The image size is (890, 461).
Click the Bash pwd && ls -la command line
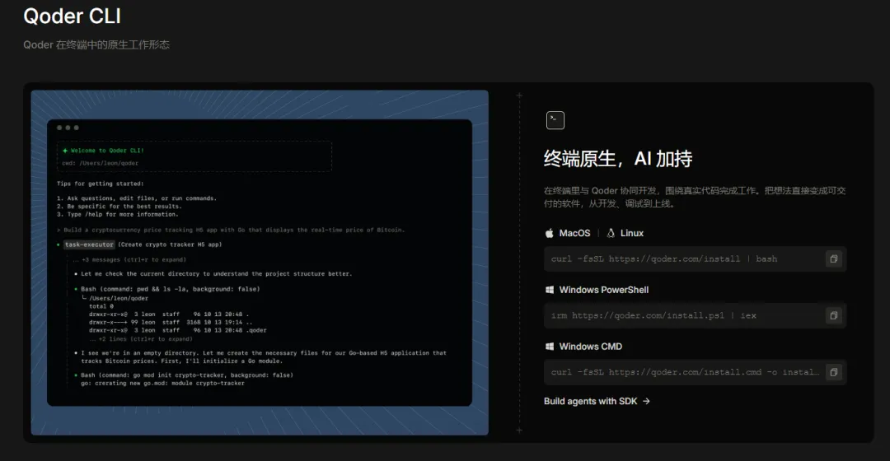tap(167, 289)
